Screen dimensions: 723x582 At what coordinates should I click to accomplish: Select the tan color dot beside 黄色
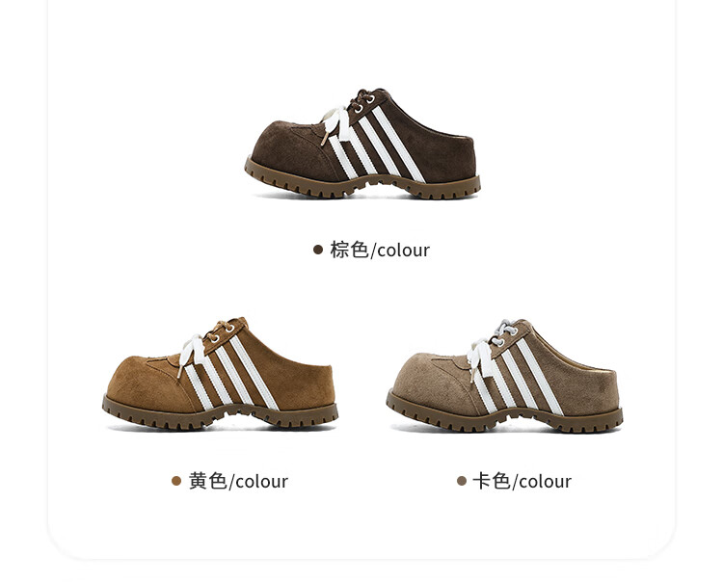[x=176, y=481]
